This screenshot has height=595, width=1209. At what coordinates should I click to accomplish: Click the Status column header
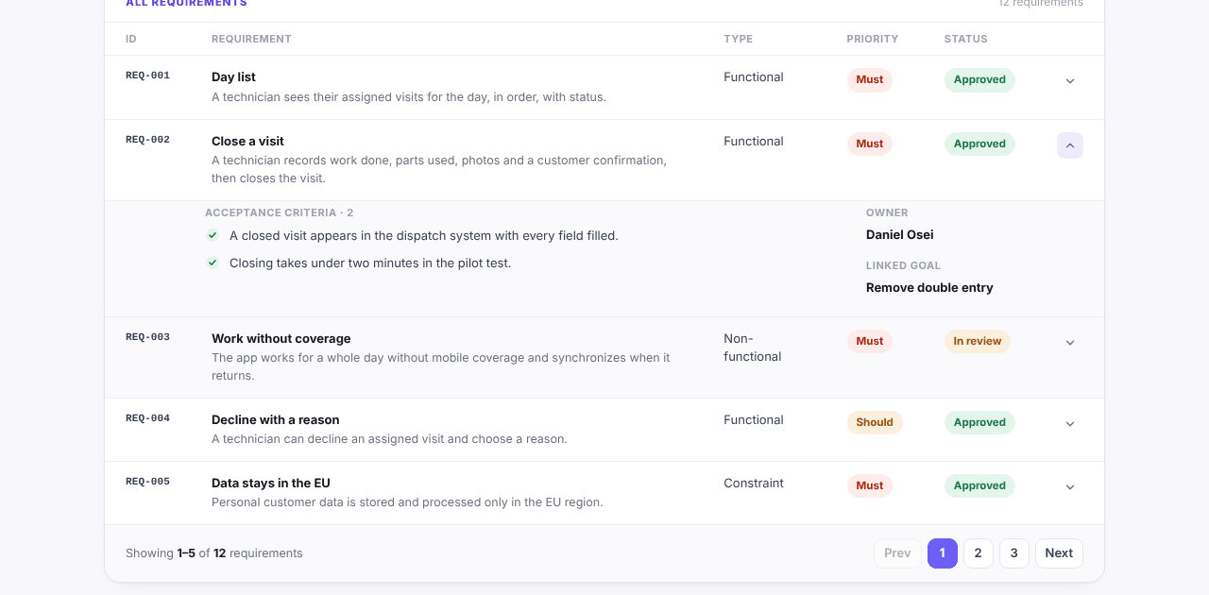[966, 39]
